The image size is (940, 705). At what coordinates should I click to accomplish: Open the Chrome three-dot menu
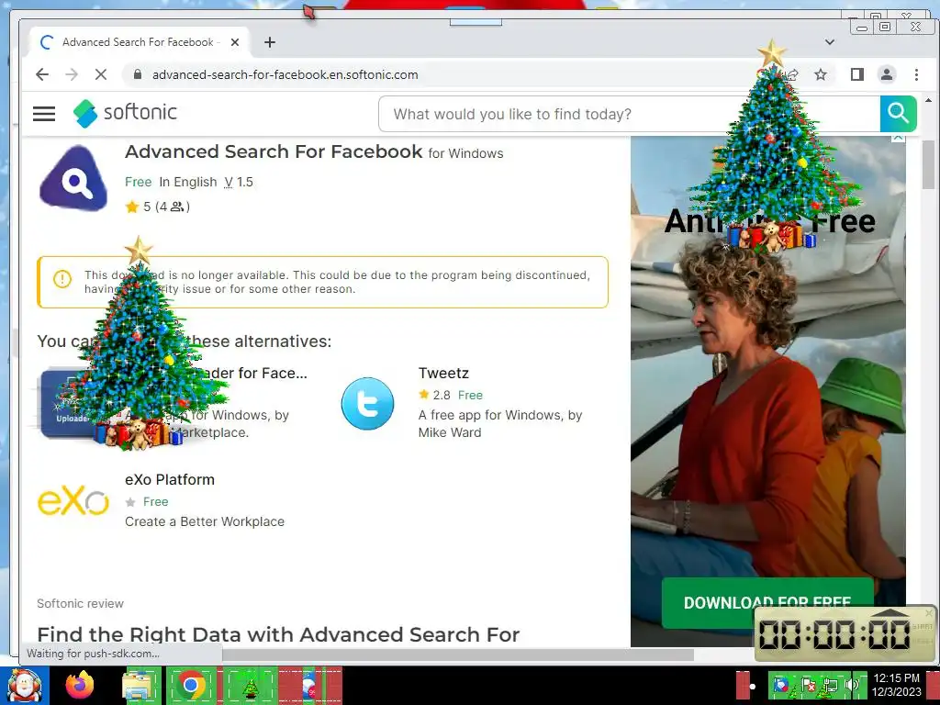916,74
